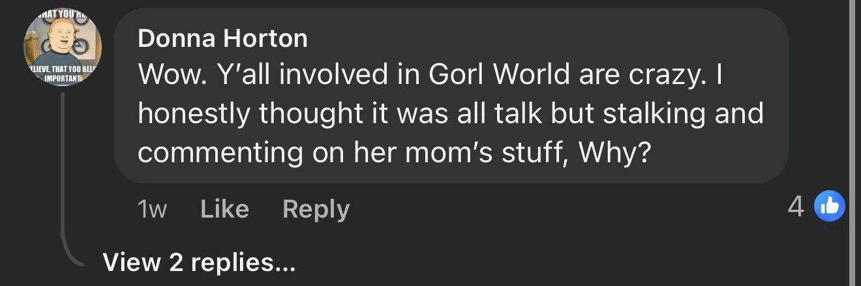Reply to Donna Horton's comment
Viewport: 861px width, 286px height.
(x=316, y=209)
